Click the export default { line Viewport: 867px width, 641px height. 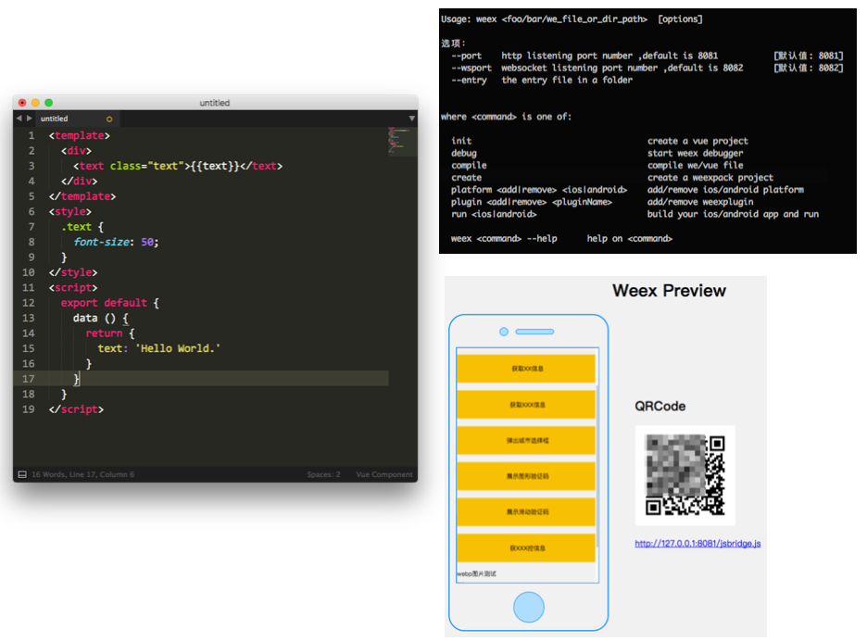click(110, 303)
